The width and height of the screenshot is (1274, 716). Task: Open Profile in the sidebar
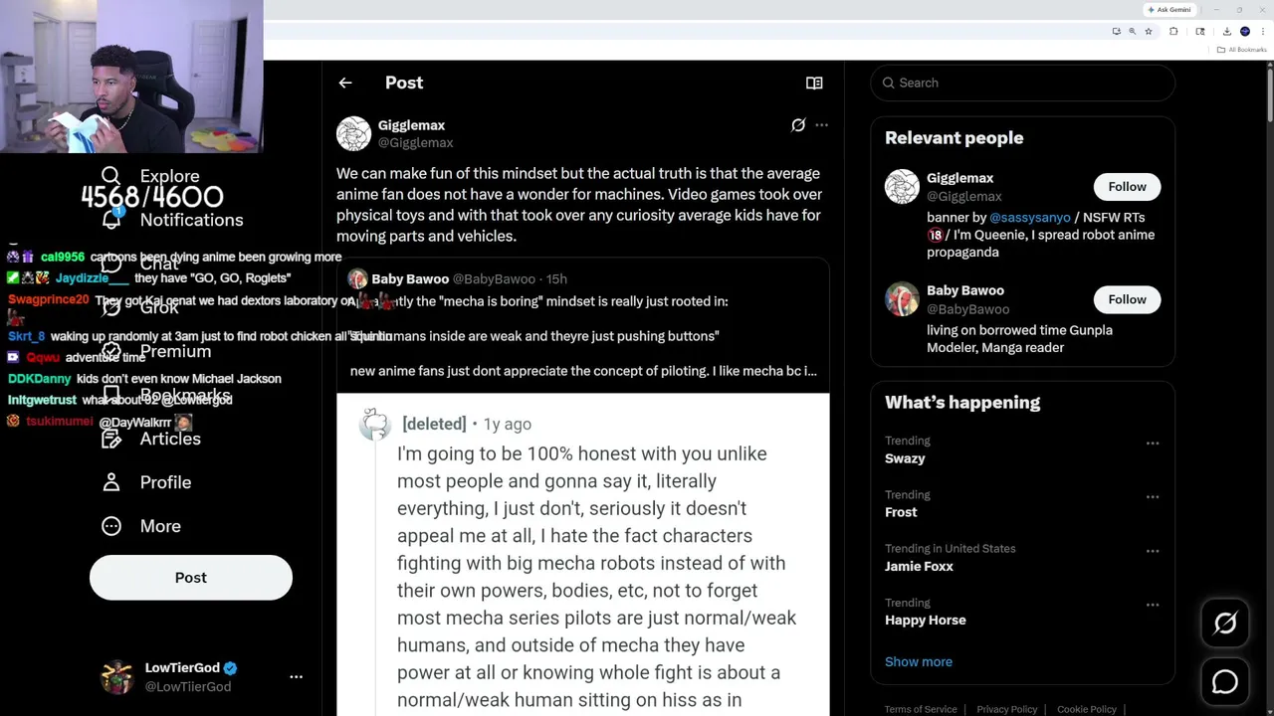pos(165,482)
